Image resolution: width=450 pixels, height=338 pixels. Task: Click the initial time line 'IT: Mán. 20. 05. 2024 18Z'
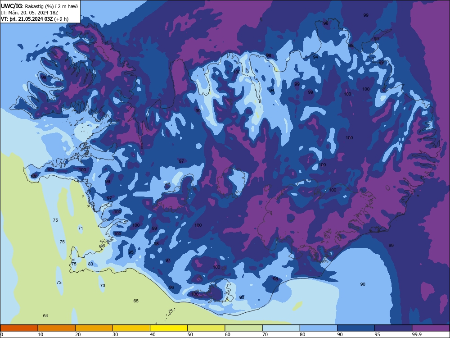click(29, 13)
